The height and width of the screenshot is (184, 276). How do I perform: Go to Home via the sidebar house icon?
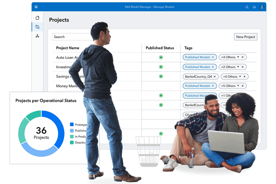[x=37, y=18]
